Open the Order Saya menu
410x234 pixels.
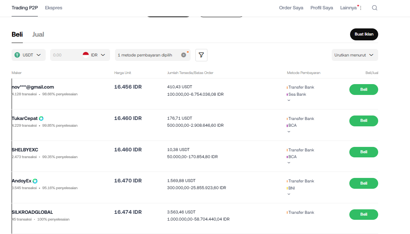(x=291, y=7)
